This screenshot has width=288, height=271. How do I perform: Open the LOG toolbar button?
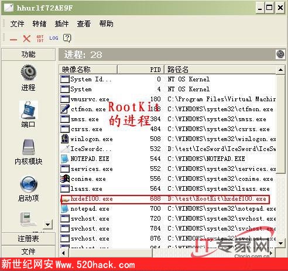54,38
